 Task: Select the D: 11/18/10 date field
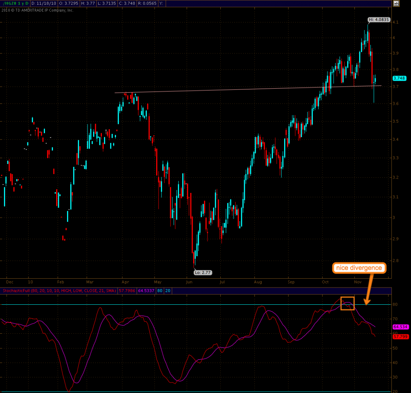(x=44, y=3)
